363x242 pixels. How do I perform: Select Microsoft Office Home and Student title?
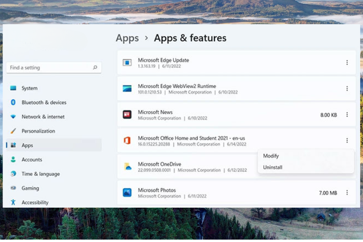coord(192,138)
